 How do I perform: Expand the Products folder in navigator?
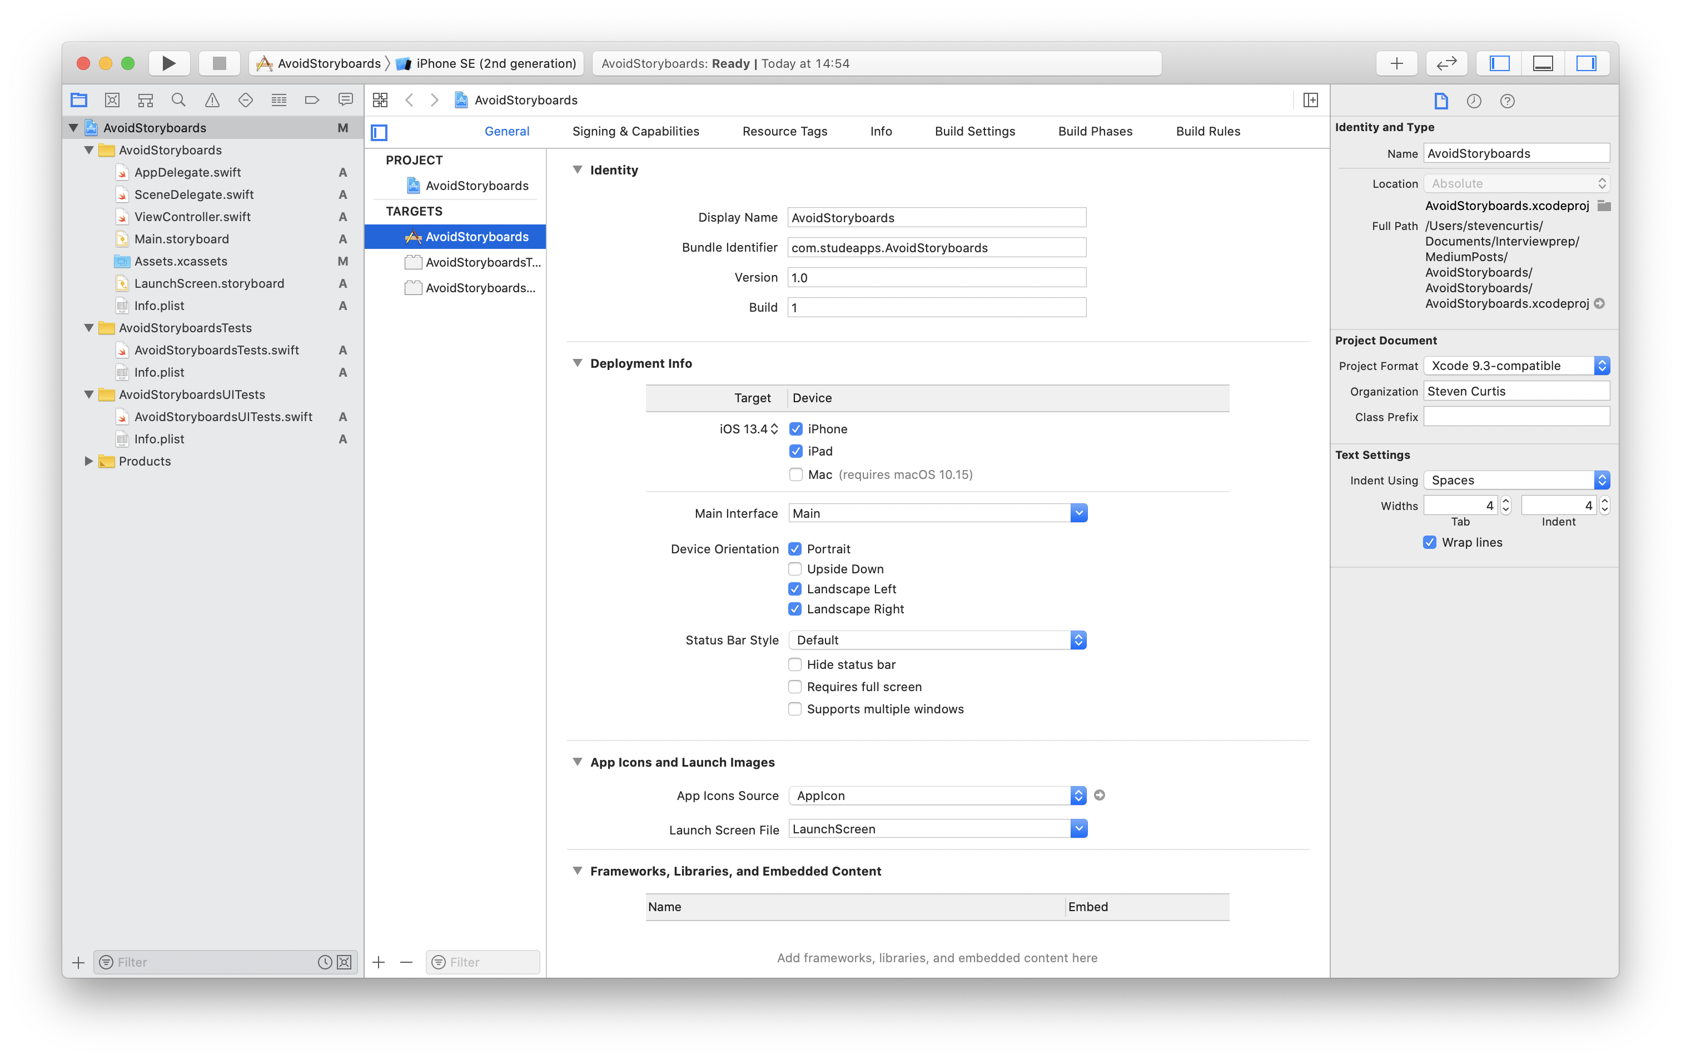(88, 461)
